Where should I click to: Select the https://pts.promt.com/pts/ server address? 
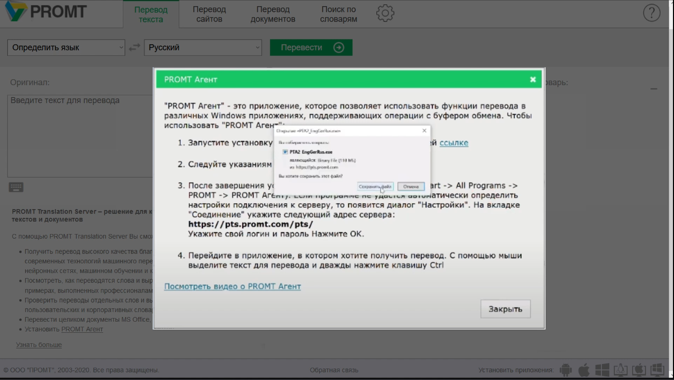click(251, 224)
